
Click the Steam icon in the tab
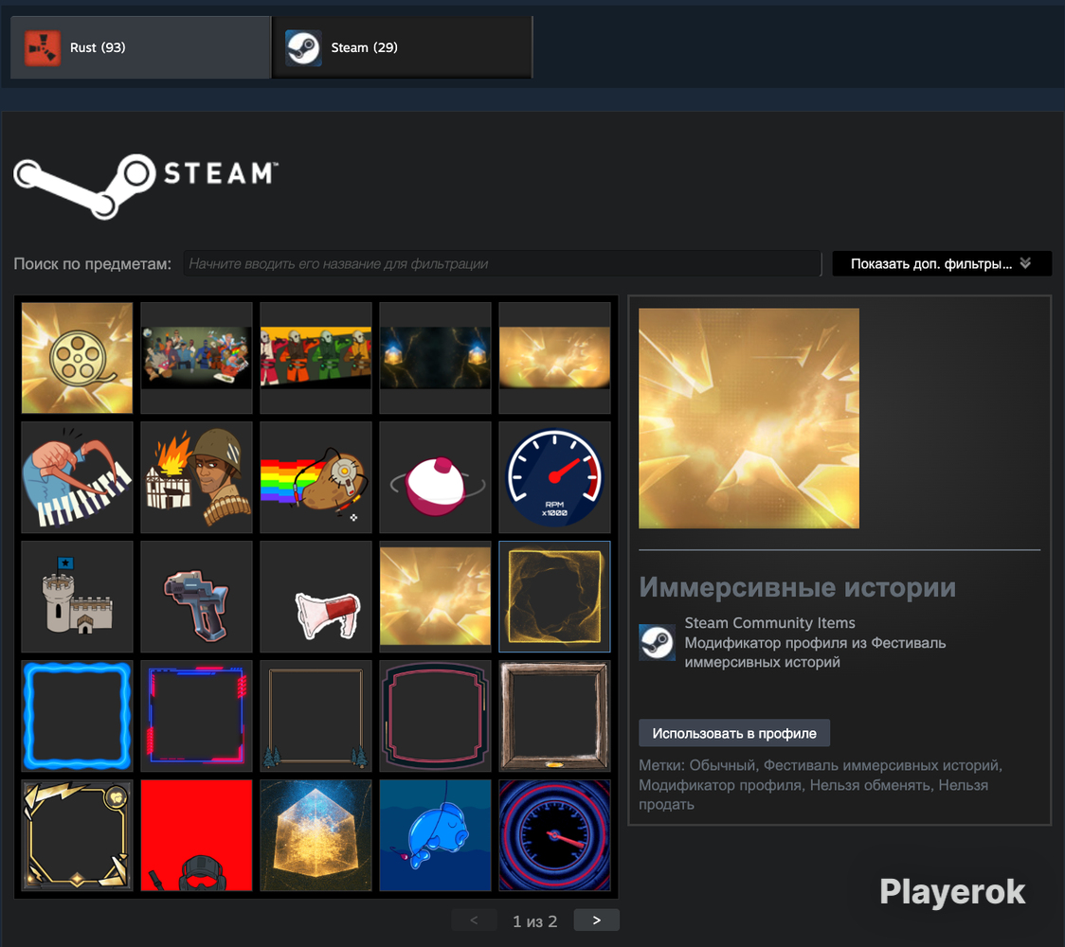tap(303, 47)
